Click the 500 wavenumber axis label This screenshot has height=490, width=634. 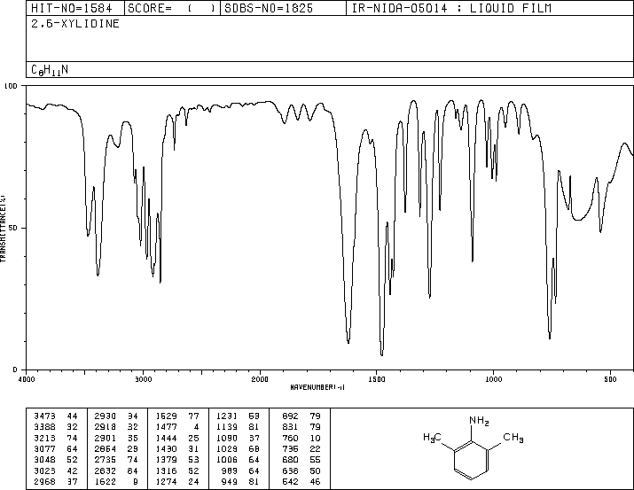click(x=610, y=379)
